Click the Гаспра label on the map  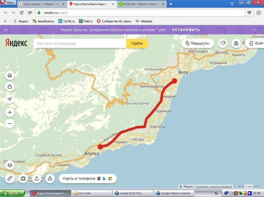pos(138,139)
